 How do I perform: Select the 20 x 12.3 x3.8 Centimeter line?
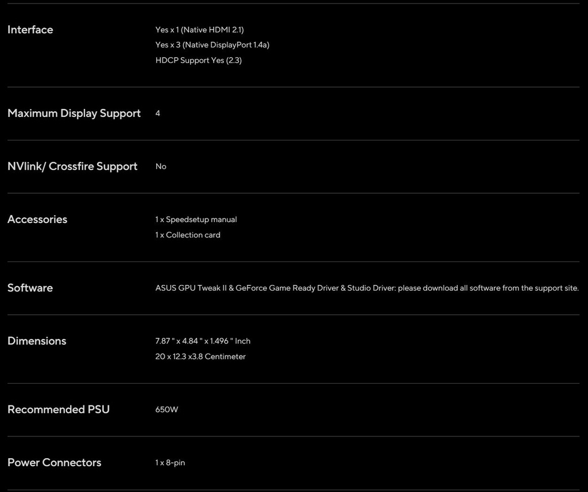(x=200, y=357)
